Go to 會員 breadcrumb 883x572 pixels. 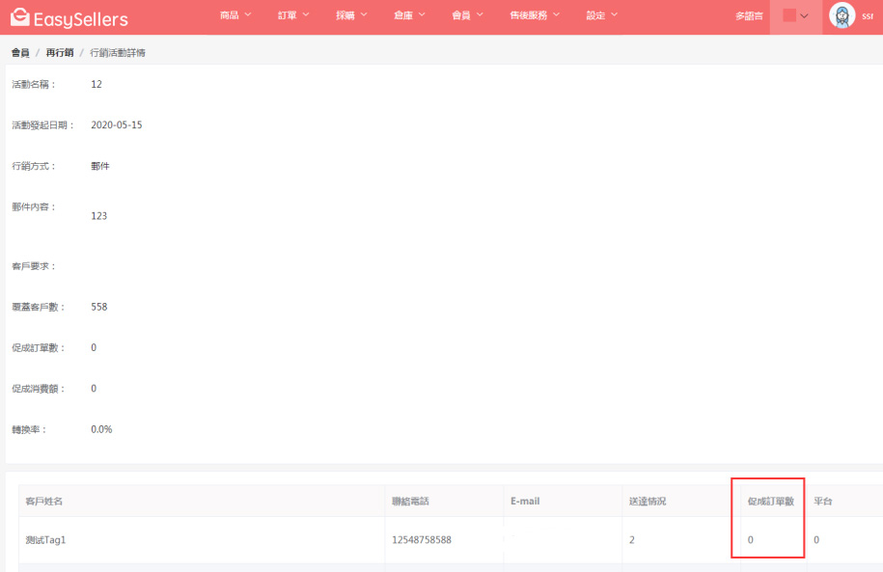tap(20, 52)
